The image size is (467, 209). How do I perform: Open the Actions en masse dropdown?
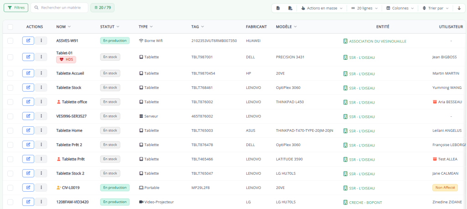[322, 8]
